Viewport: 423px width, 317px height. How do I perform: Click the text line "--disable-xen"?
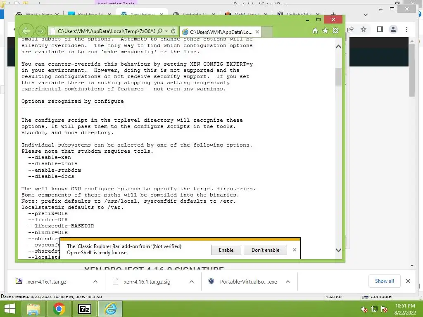click(50, 157)
